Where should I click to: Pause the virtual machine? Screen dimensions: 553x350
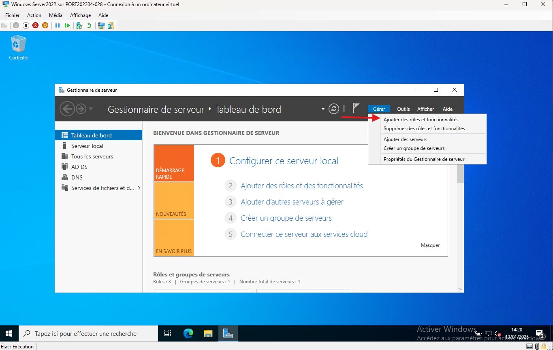(57, 25)
